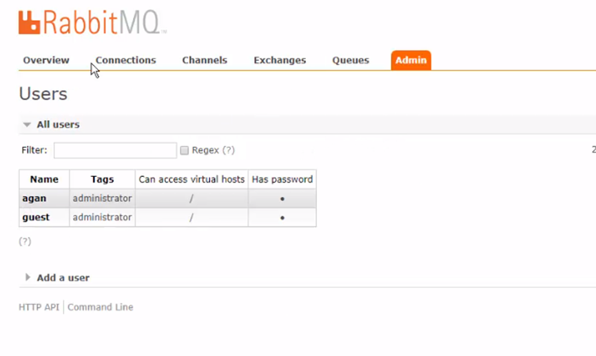This screenshot has height=356, width=596.
Task: Open the Command Line footer link
Action: (x=101, y=307)
